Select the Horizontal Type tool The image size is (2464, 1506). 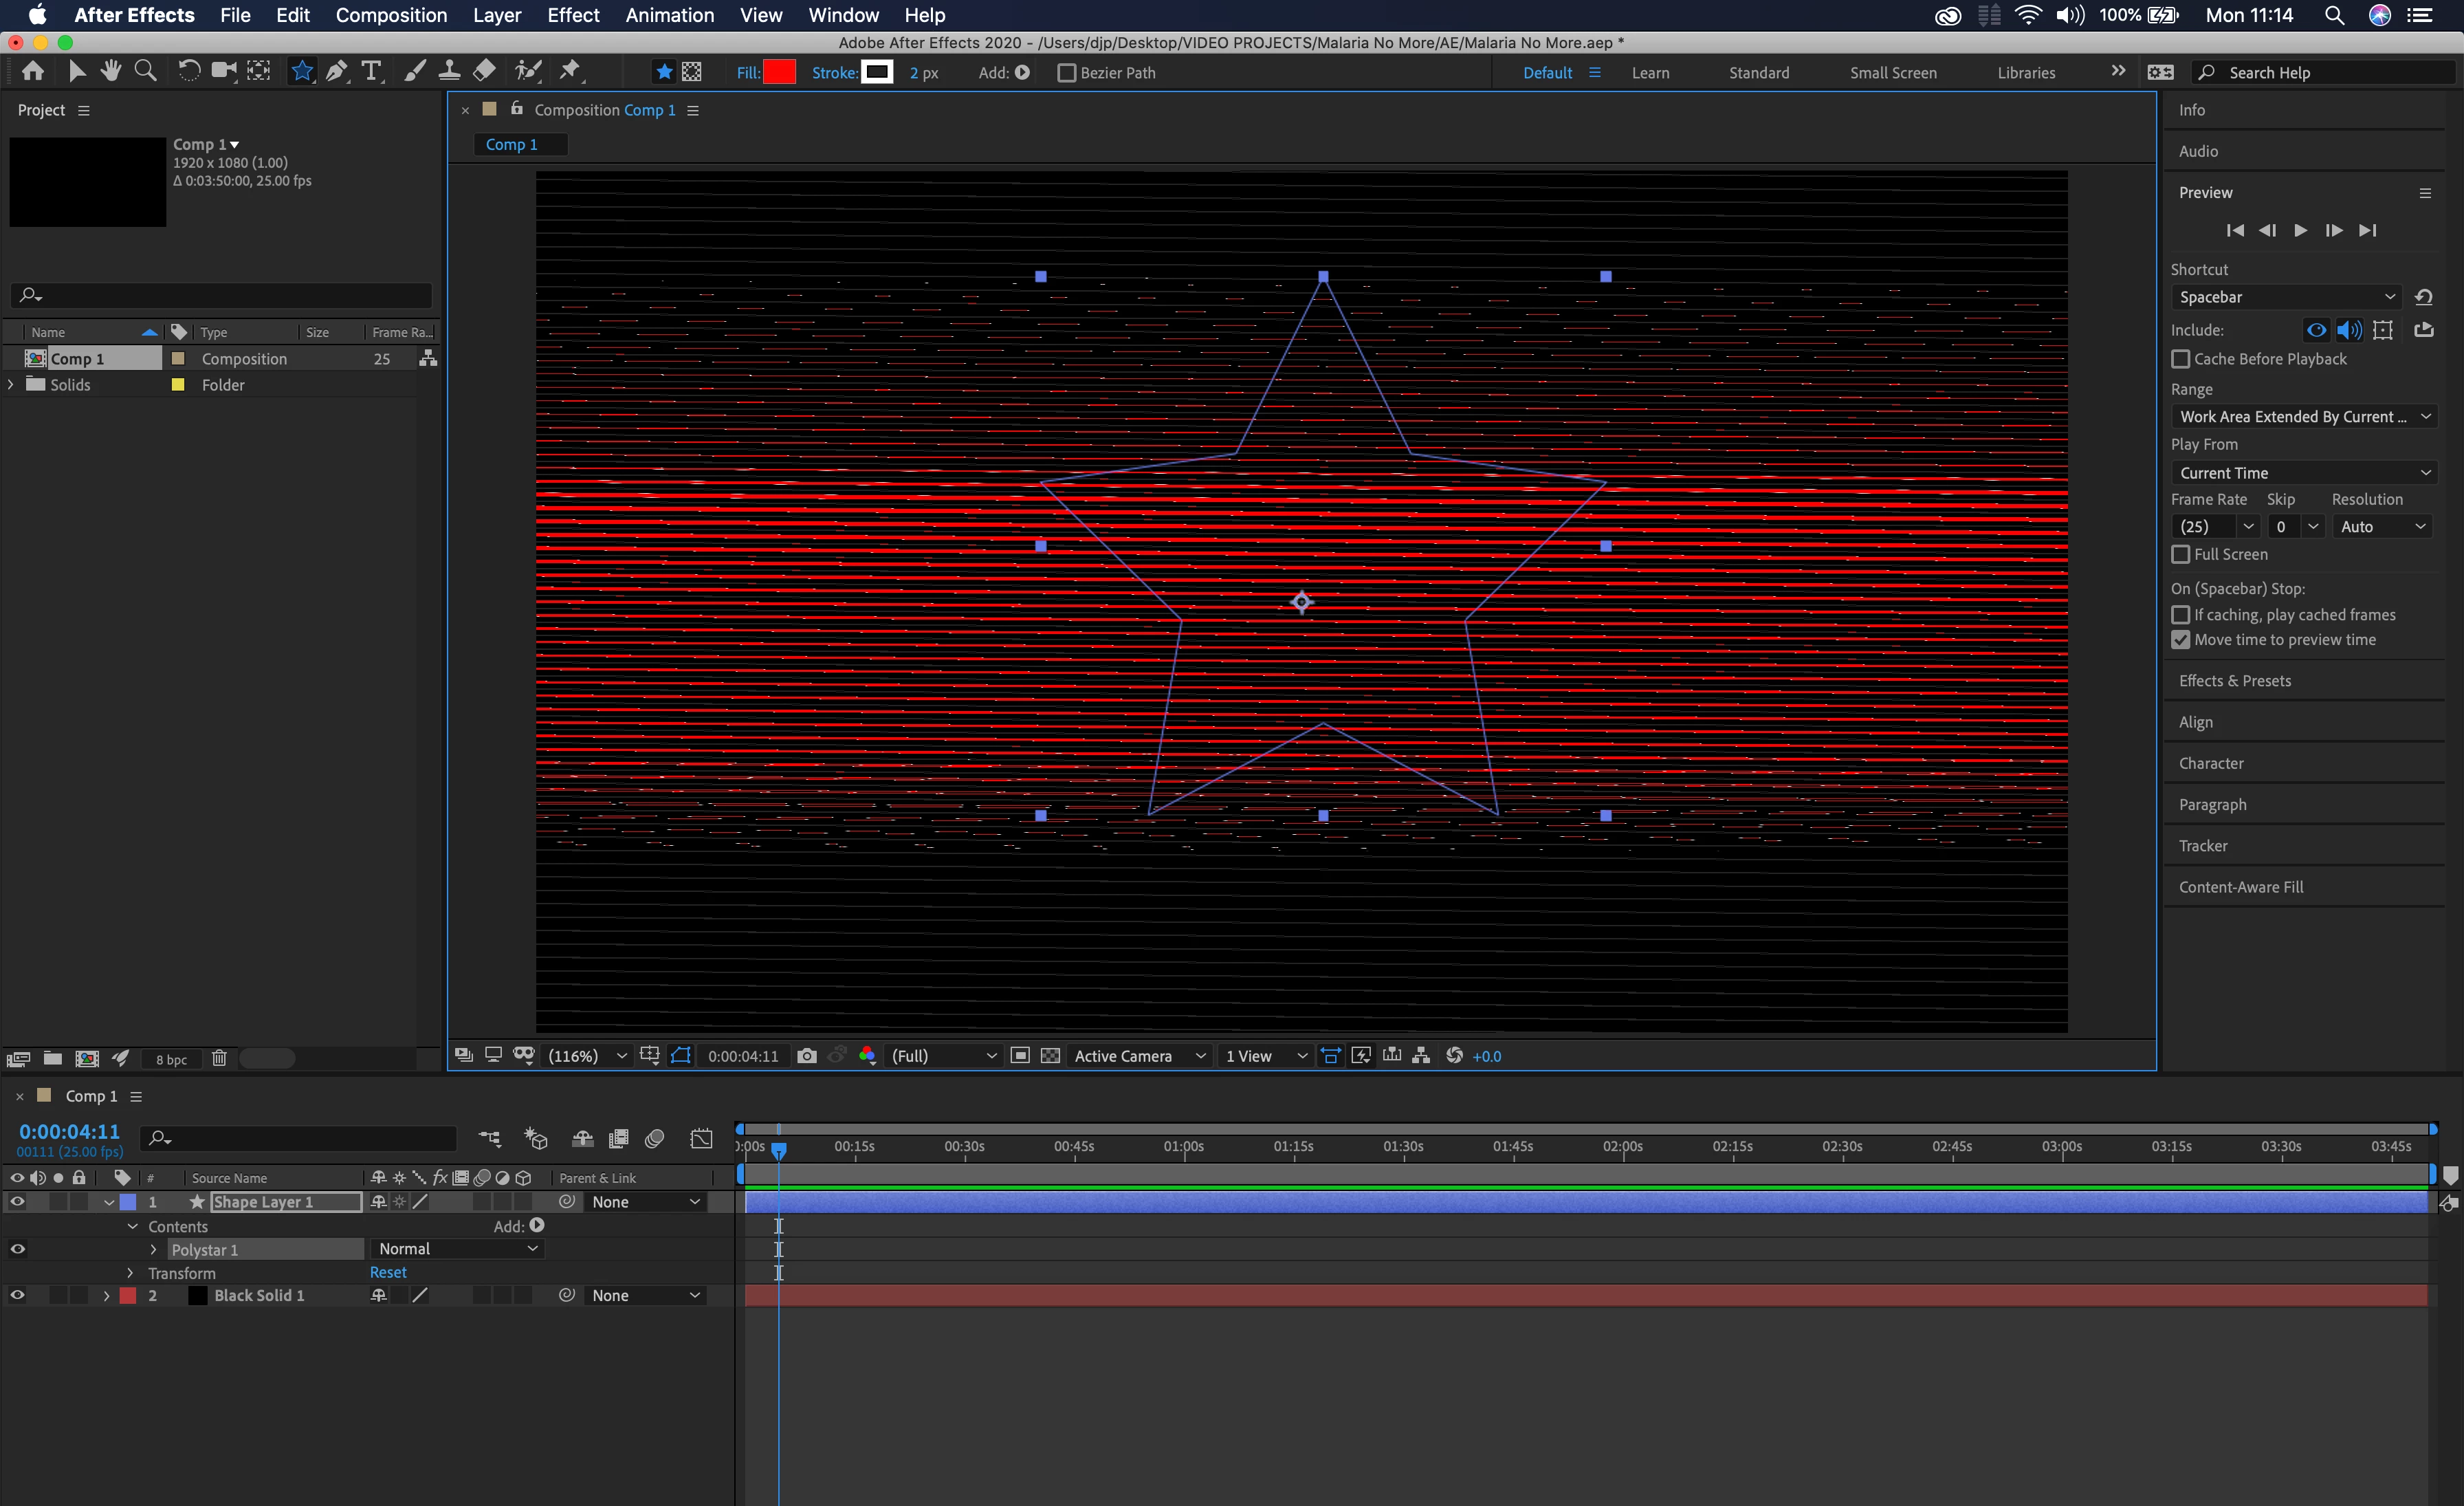371,71
